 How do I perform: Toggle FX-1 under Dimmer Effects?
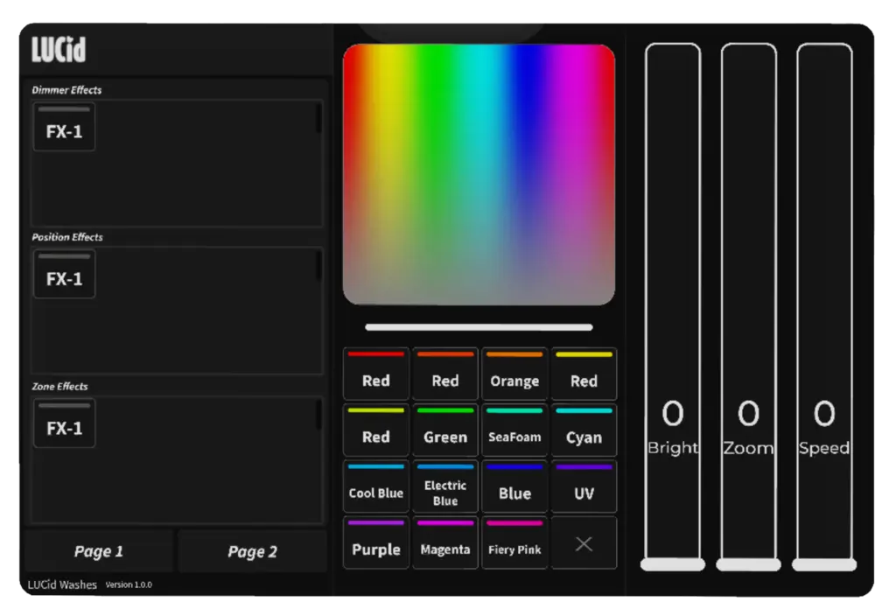click(64, 128)
